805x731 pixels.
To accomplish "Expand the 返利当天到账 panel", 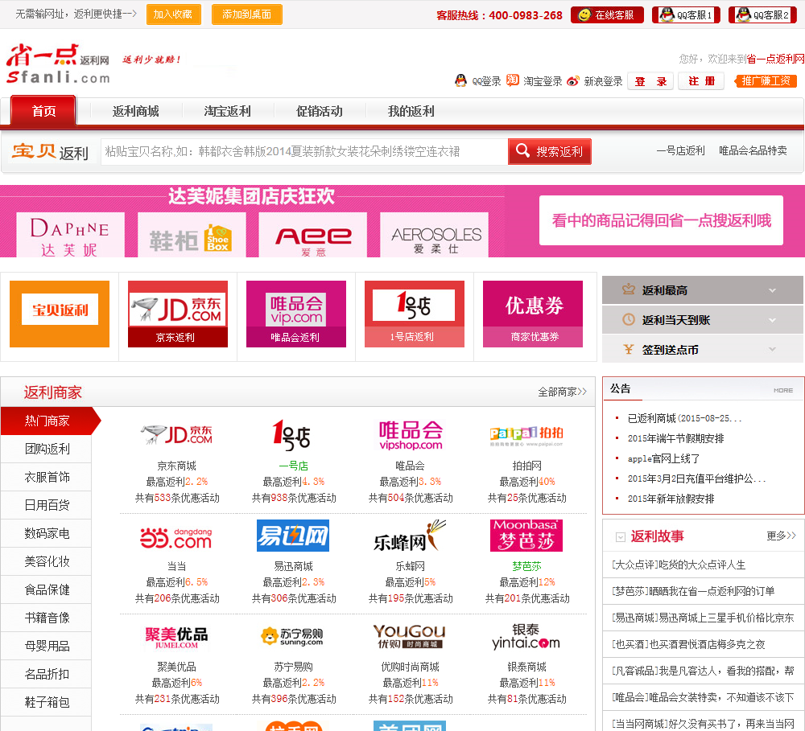I will coord(702,320).
